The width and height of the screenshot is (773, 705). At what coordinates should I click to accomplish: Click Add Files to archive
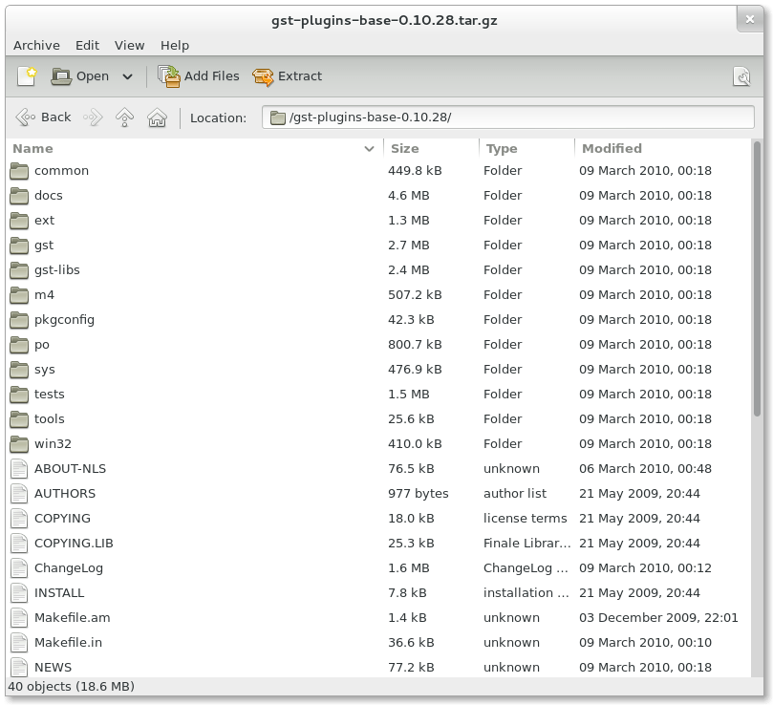tap(198, 76)
